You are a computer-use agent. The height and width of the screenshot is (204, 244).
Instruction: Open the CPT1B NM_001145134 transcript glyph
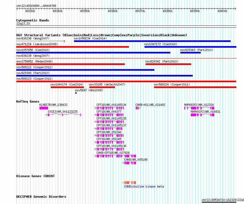[109, 108]
